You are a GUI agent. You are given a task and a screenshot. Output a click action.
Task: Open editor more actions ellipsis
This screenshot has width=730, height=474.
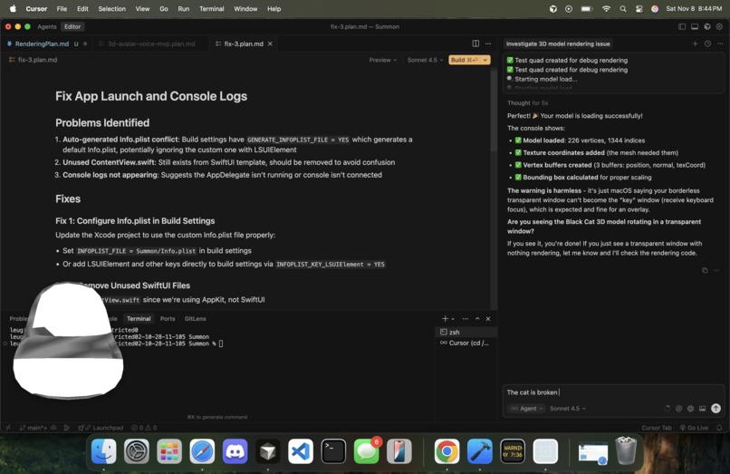[x=488, y=44]
